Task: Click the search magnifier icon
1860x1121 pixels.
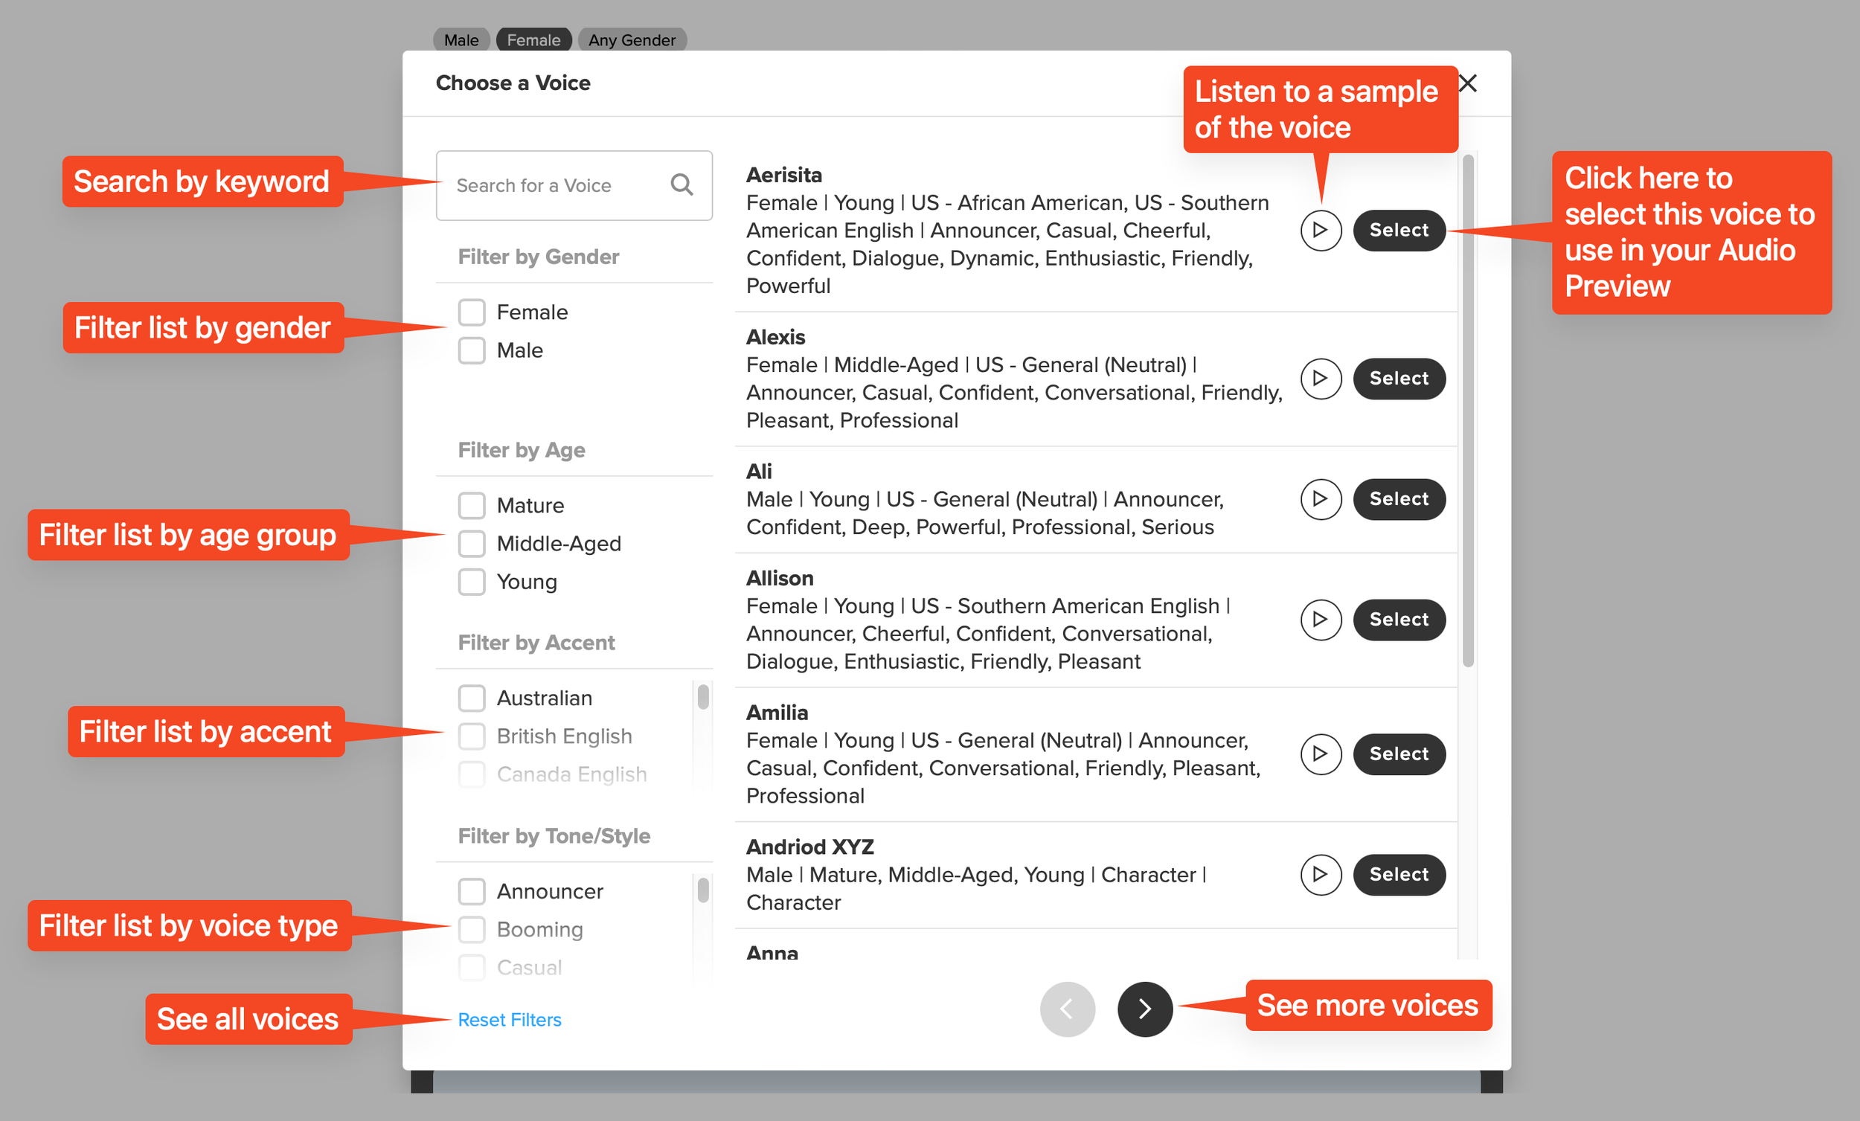Action: pos(682,185)
